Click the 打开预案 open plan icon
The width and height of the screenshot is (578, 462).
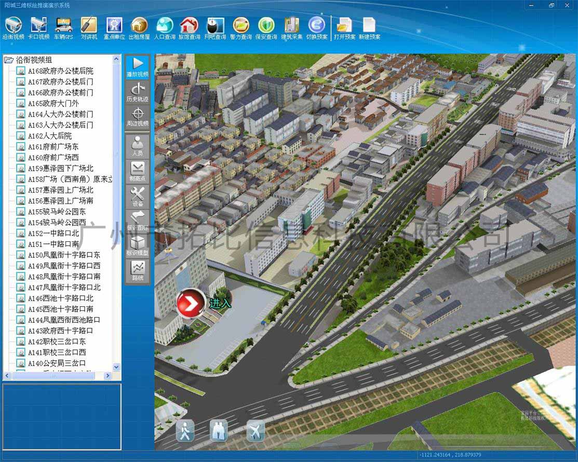(344, 28)
